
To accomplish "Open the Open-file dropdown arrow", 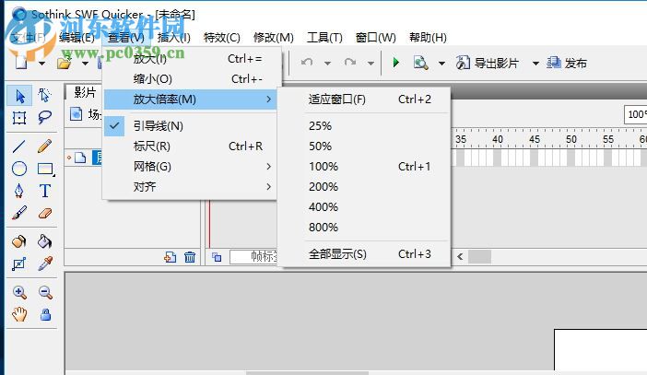I will [85, 64].
